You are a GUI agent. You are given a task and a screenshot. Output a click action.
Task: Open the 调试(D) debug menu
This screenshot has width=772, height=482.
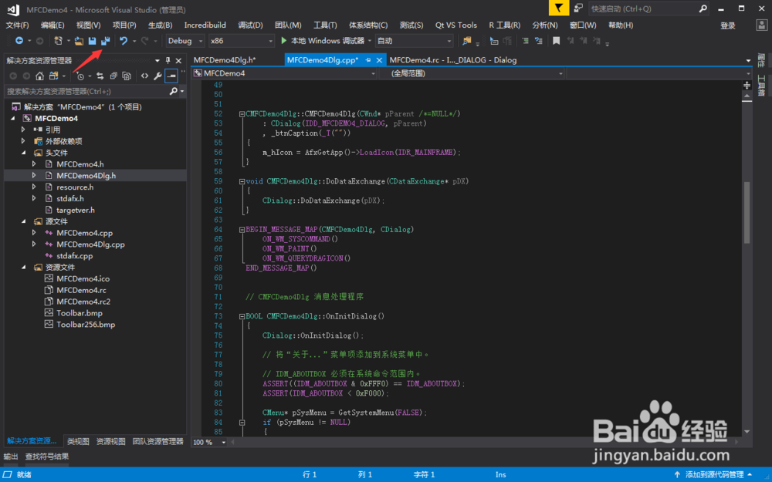(x=250, y=25)
